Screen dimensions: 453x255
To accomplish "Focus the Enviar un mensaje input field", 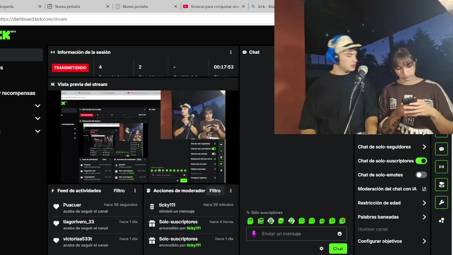I will [x=297, y=234].
